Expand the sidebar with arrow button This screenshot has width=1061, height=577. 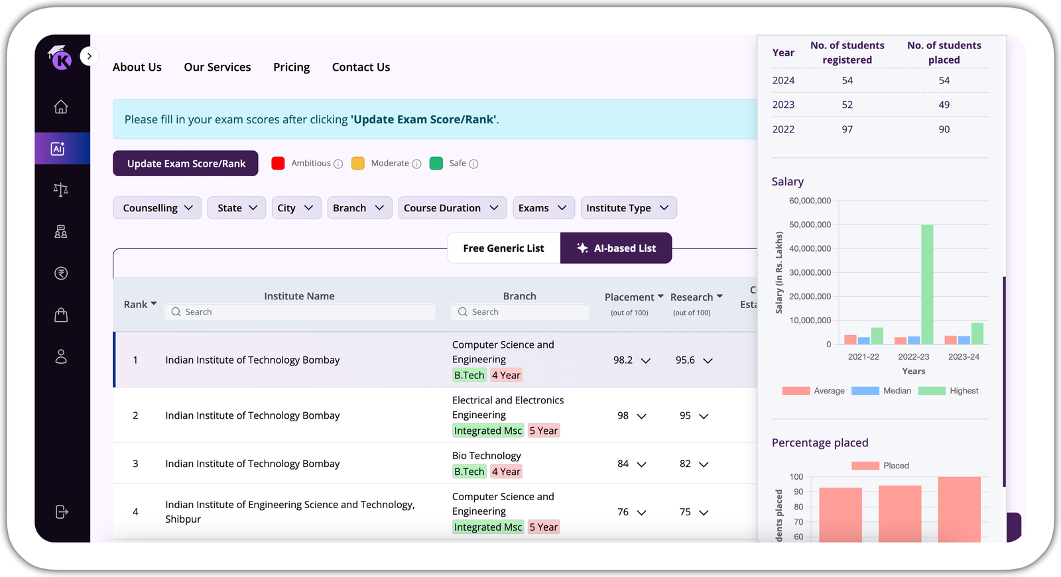pyautogui.click(x=90, y=56)
